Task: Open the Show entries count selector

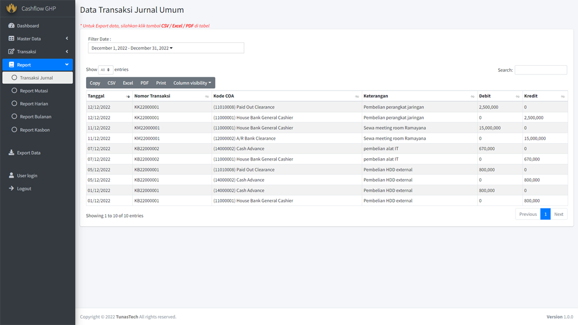Action: click(105, 70)
